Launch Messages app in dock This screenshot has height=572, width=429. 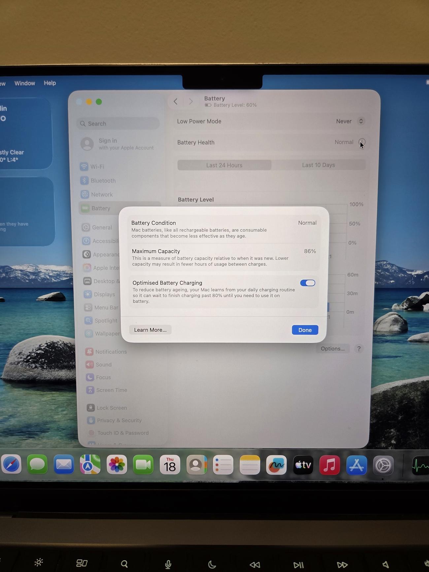click(37, 465)
